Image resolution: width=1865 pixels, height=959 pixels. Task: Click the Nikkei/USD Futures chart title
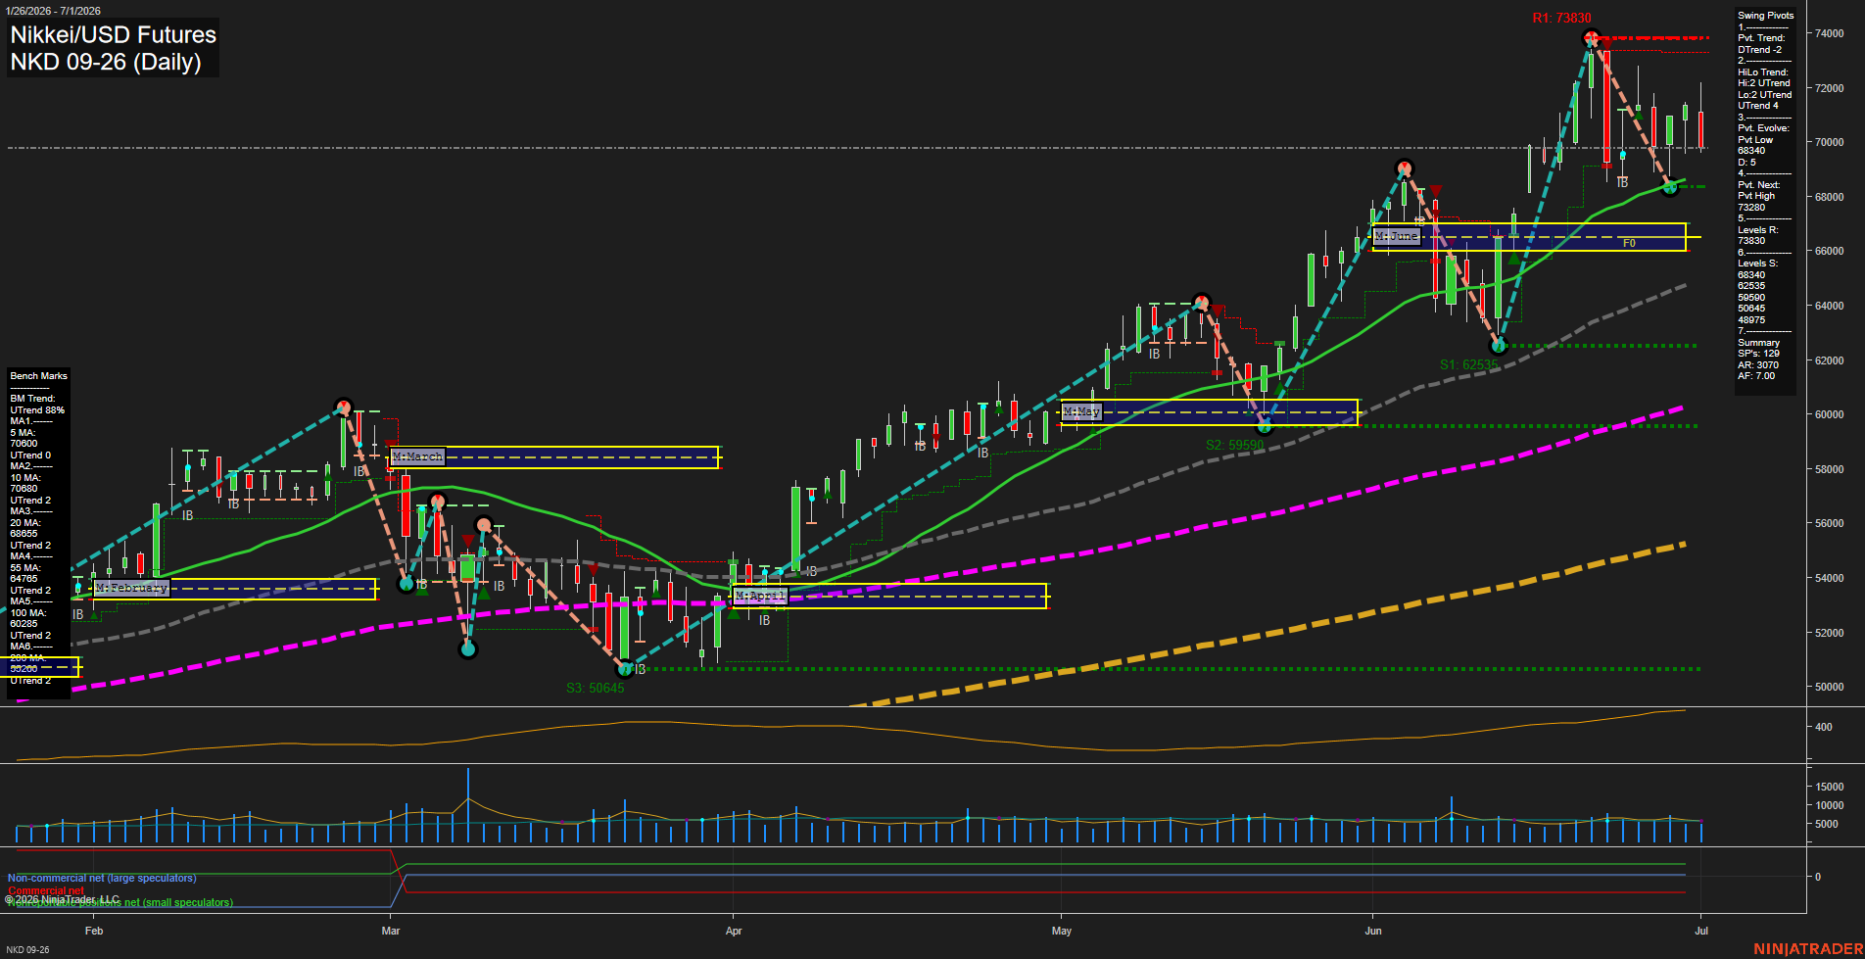point(113,34)
